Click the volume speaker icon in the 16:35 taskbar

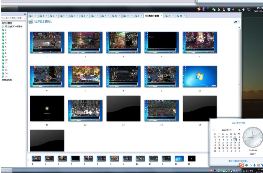pyautogui.click(x=244, y=10)
